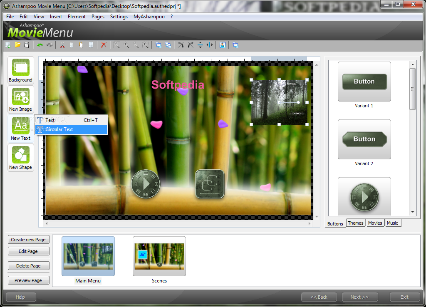The image size is (426, 307).
Task: Choose Text from the popup menu
Action: tap(71, 120)
